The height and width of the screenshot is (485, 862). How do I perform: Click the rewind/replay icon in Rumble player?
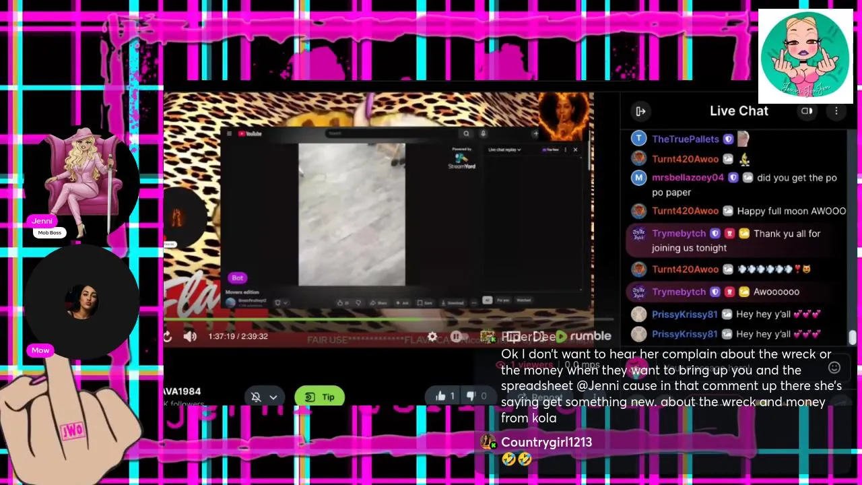[x=168, y=336]
